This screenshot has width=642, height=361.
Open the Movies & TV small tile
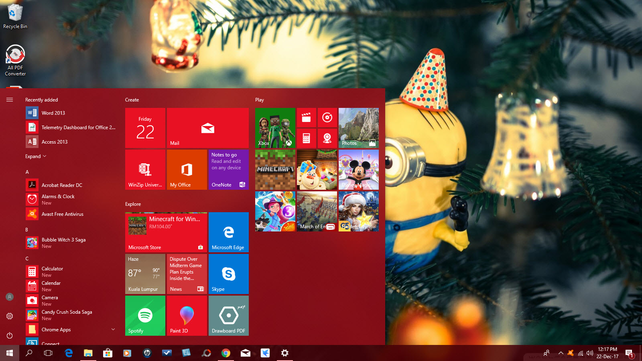pos(307,118)
